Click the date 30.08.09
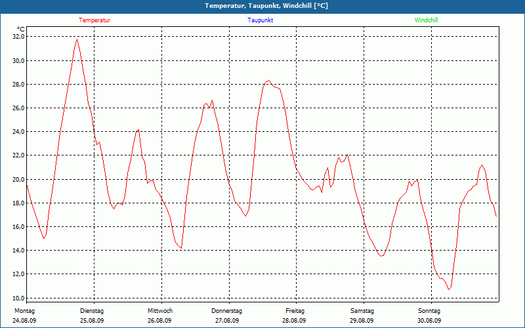The height and width of the screenshot is (328, 525). (429, 321)
